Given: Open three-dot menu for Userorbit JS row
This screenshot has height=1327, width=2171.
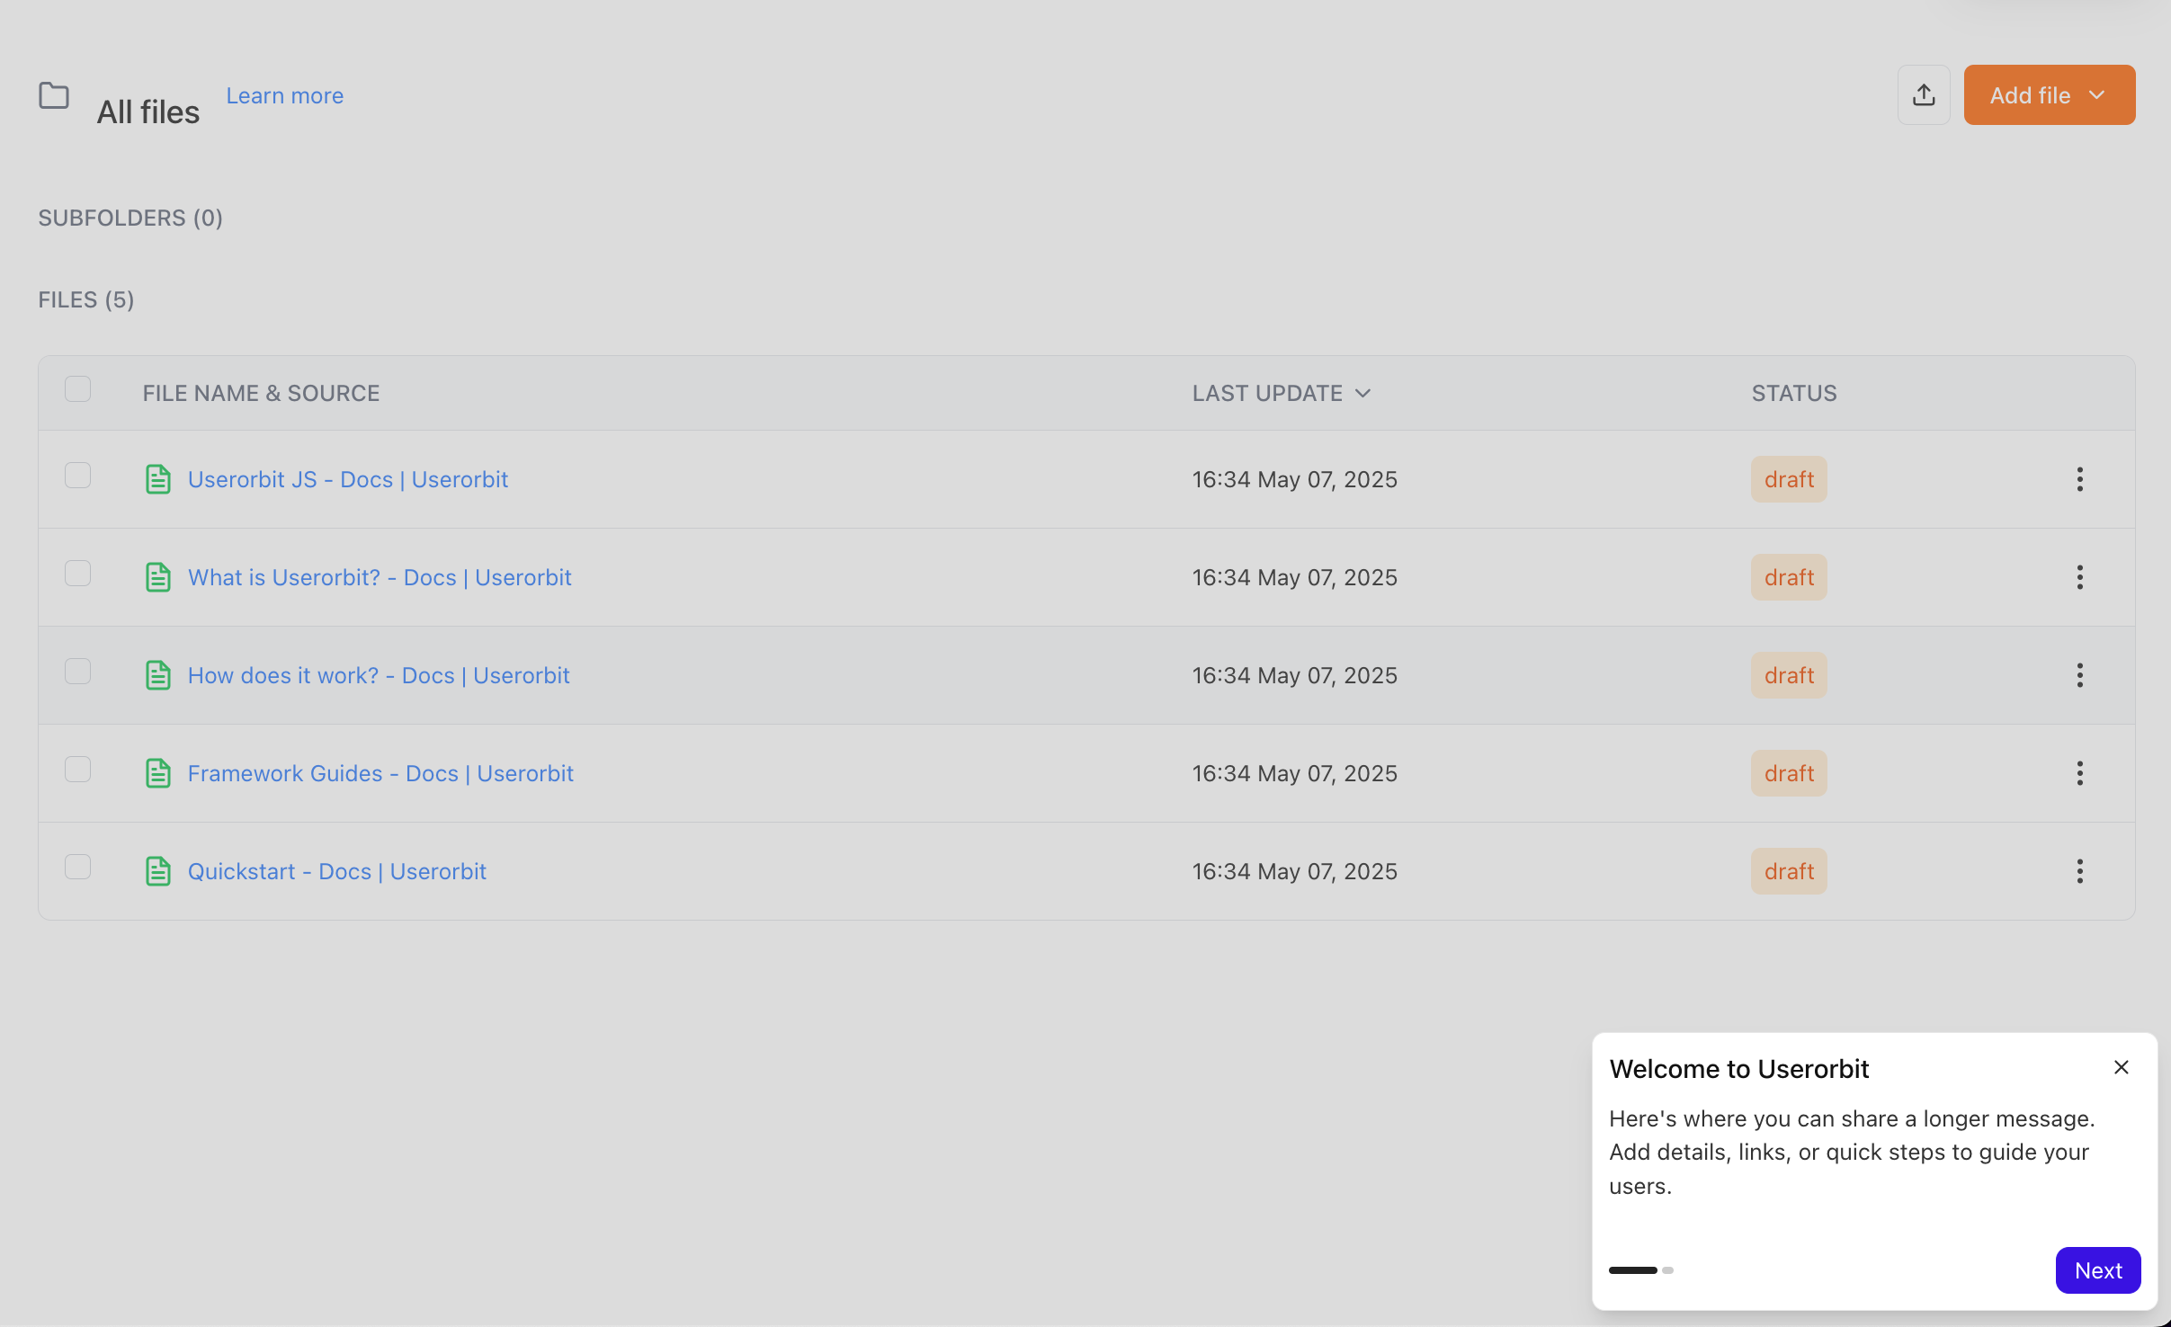Looking at the screenshot, I should (x=2079, y=479).
